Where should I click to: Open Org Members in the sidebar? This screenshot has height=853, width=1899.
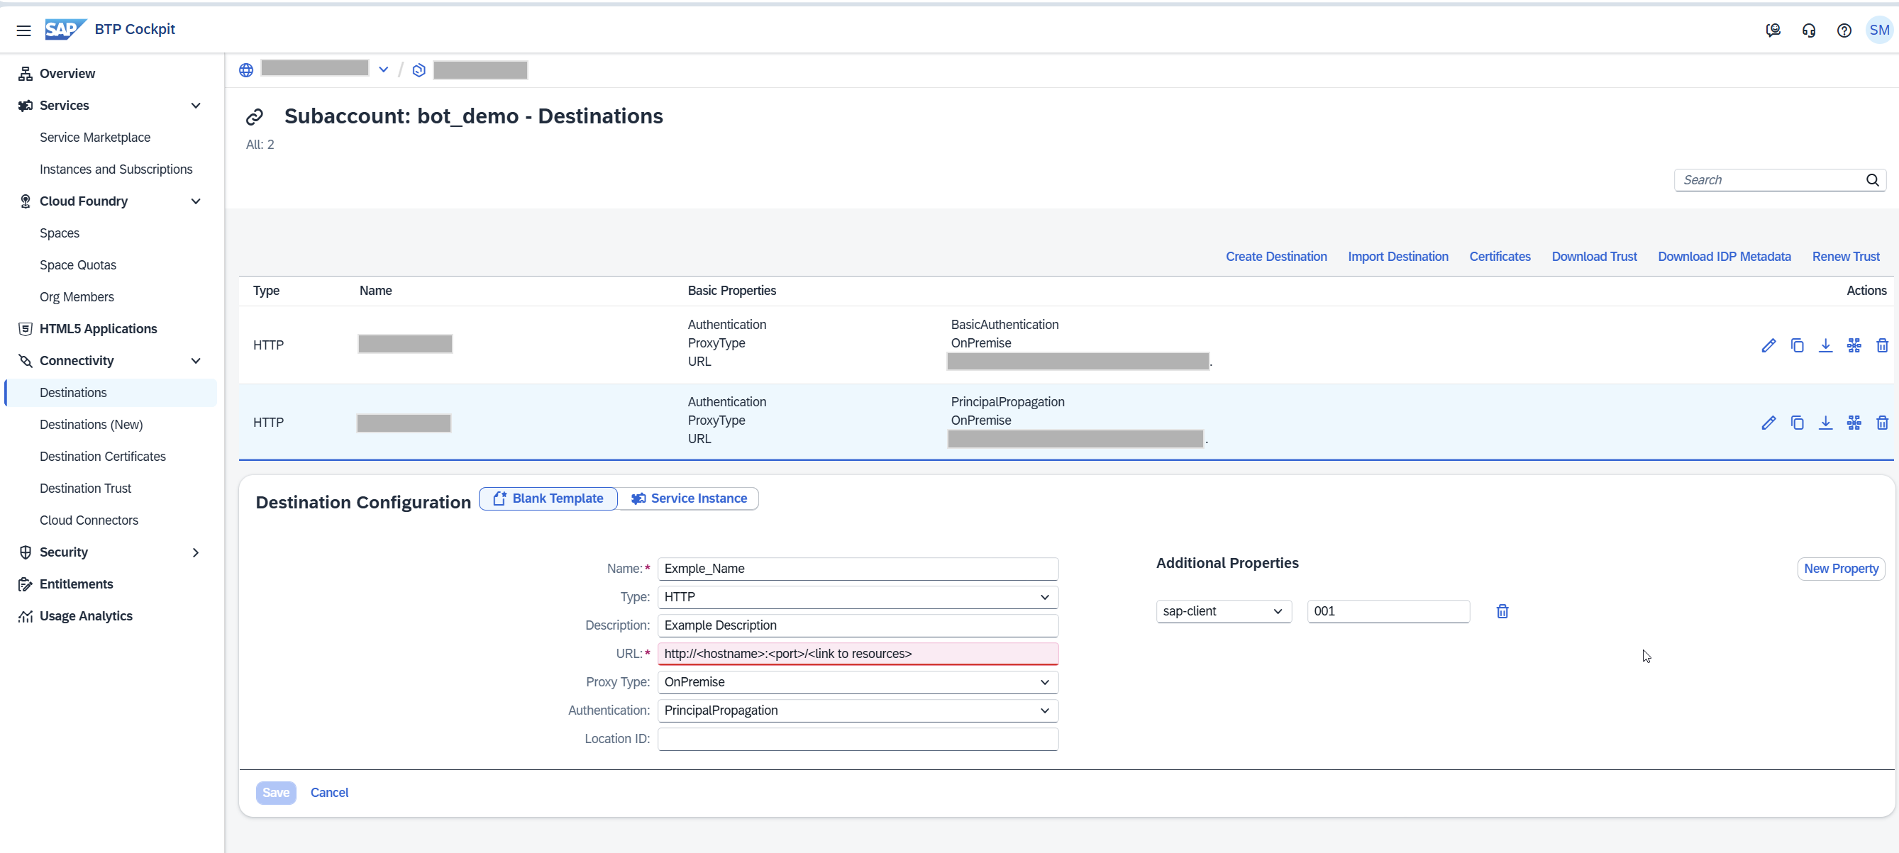coord(77,297)
